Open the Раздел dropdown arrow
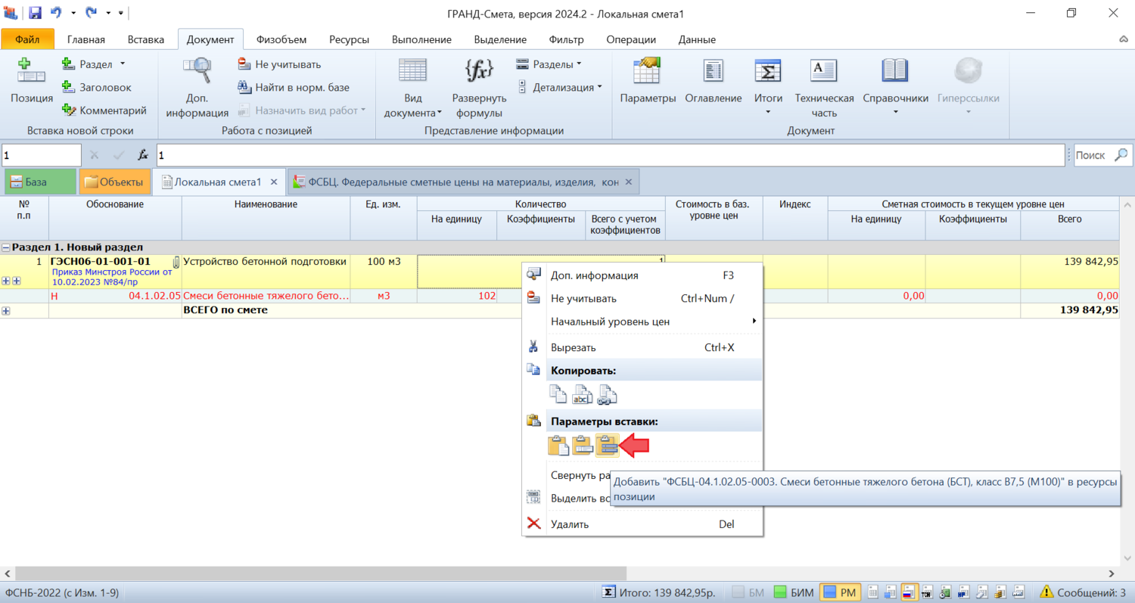Viewport: 1135px width, 603px height. [x=123, y=64]
